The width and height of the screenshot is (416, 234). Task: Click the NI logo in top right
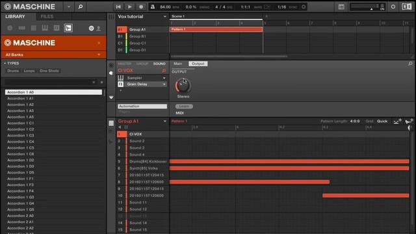pos(407,6)
